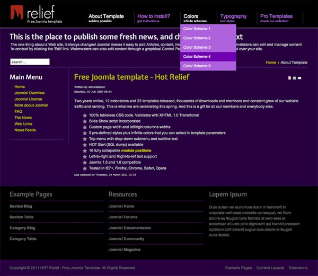This screenshot has width=318, height=276.
Task: Click the Main Menu heading
Action: click(26, 77)
